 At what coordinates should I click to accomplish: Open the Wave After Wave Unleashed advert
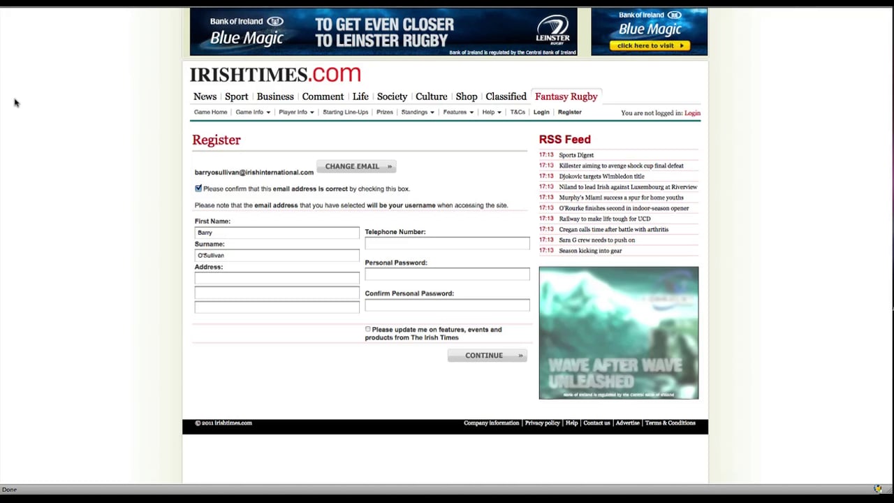tap(618, 333)
